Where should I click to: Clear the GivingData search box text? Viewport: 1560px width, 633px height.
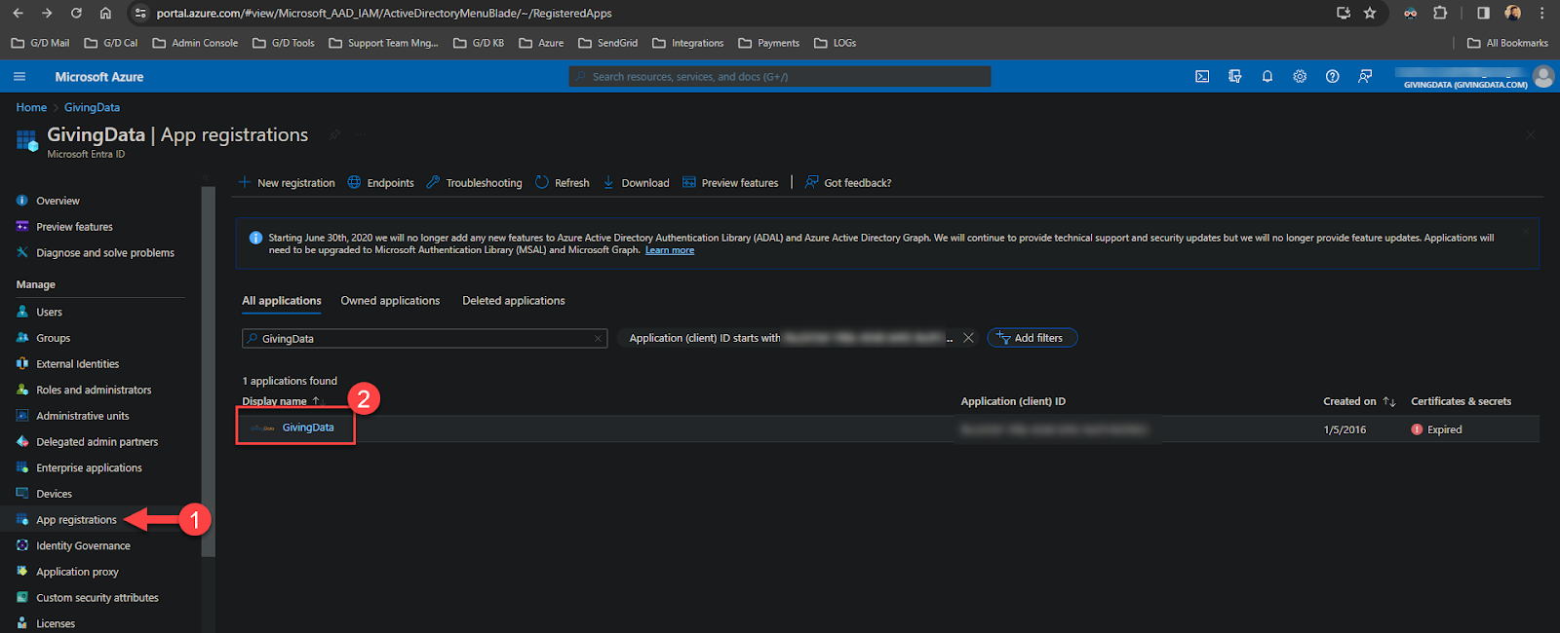coord(598,339)
